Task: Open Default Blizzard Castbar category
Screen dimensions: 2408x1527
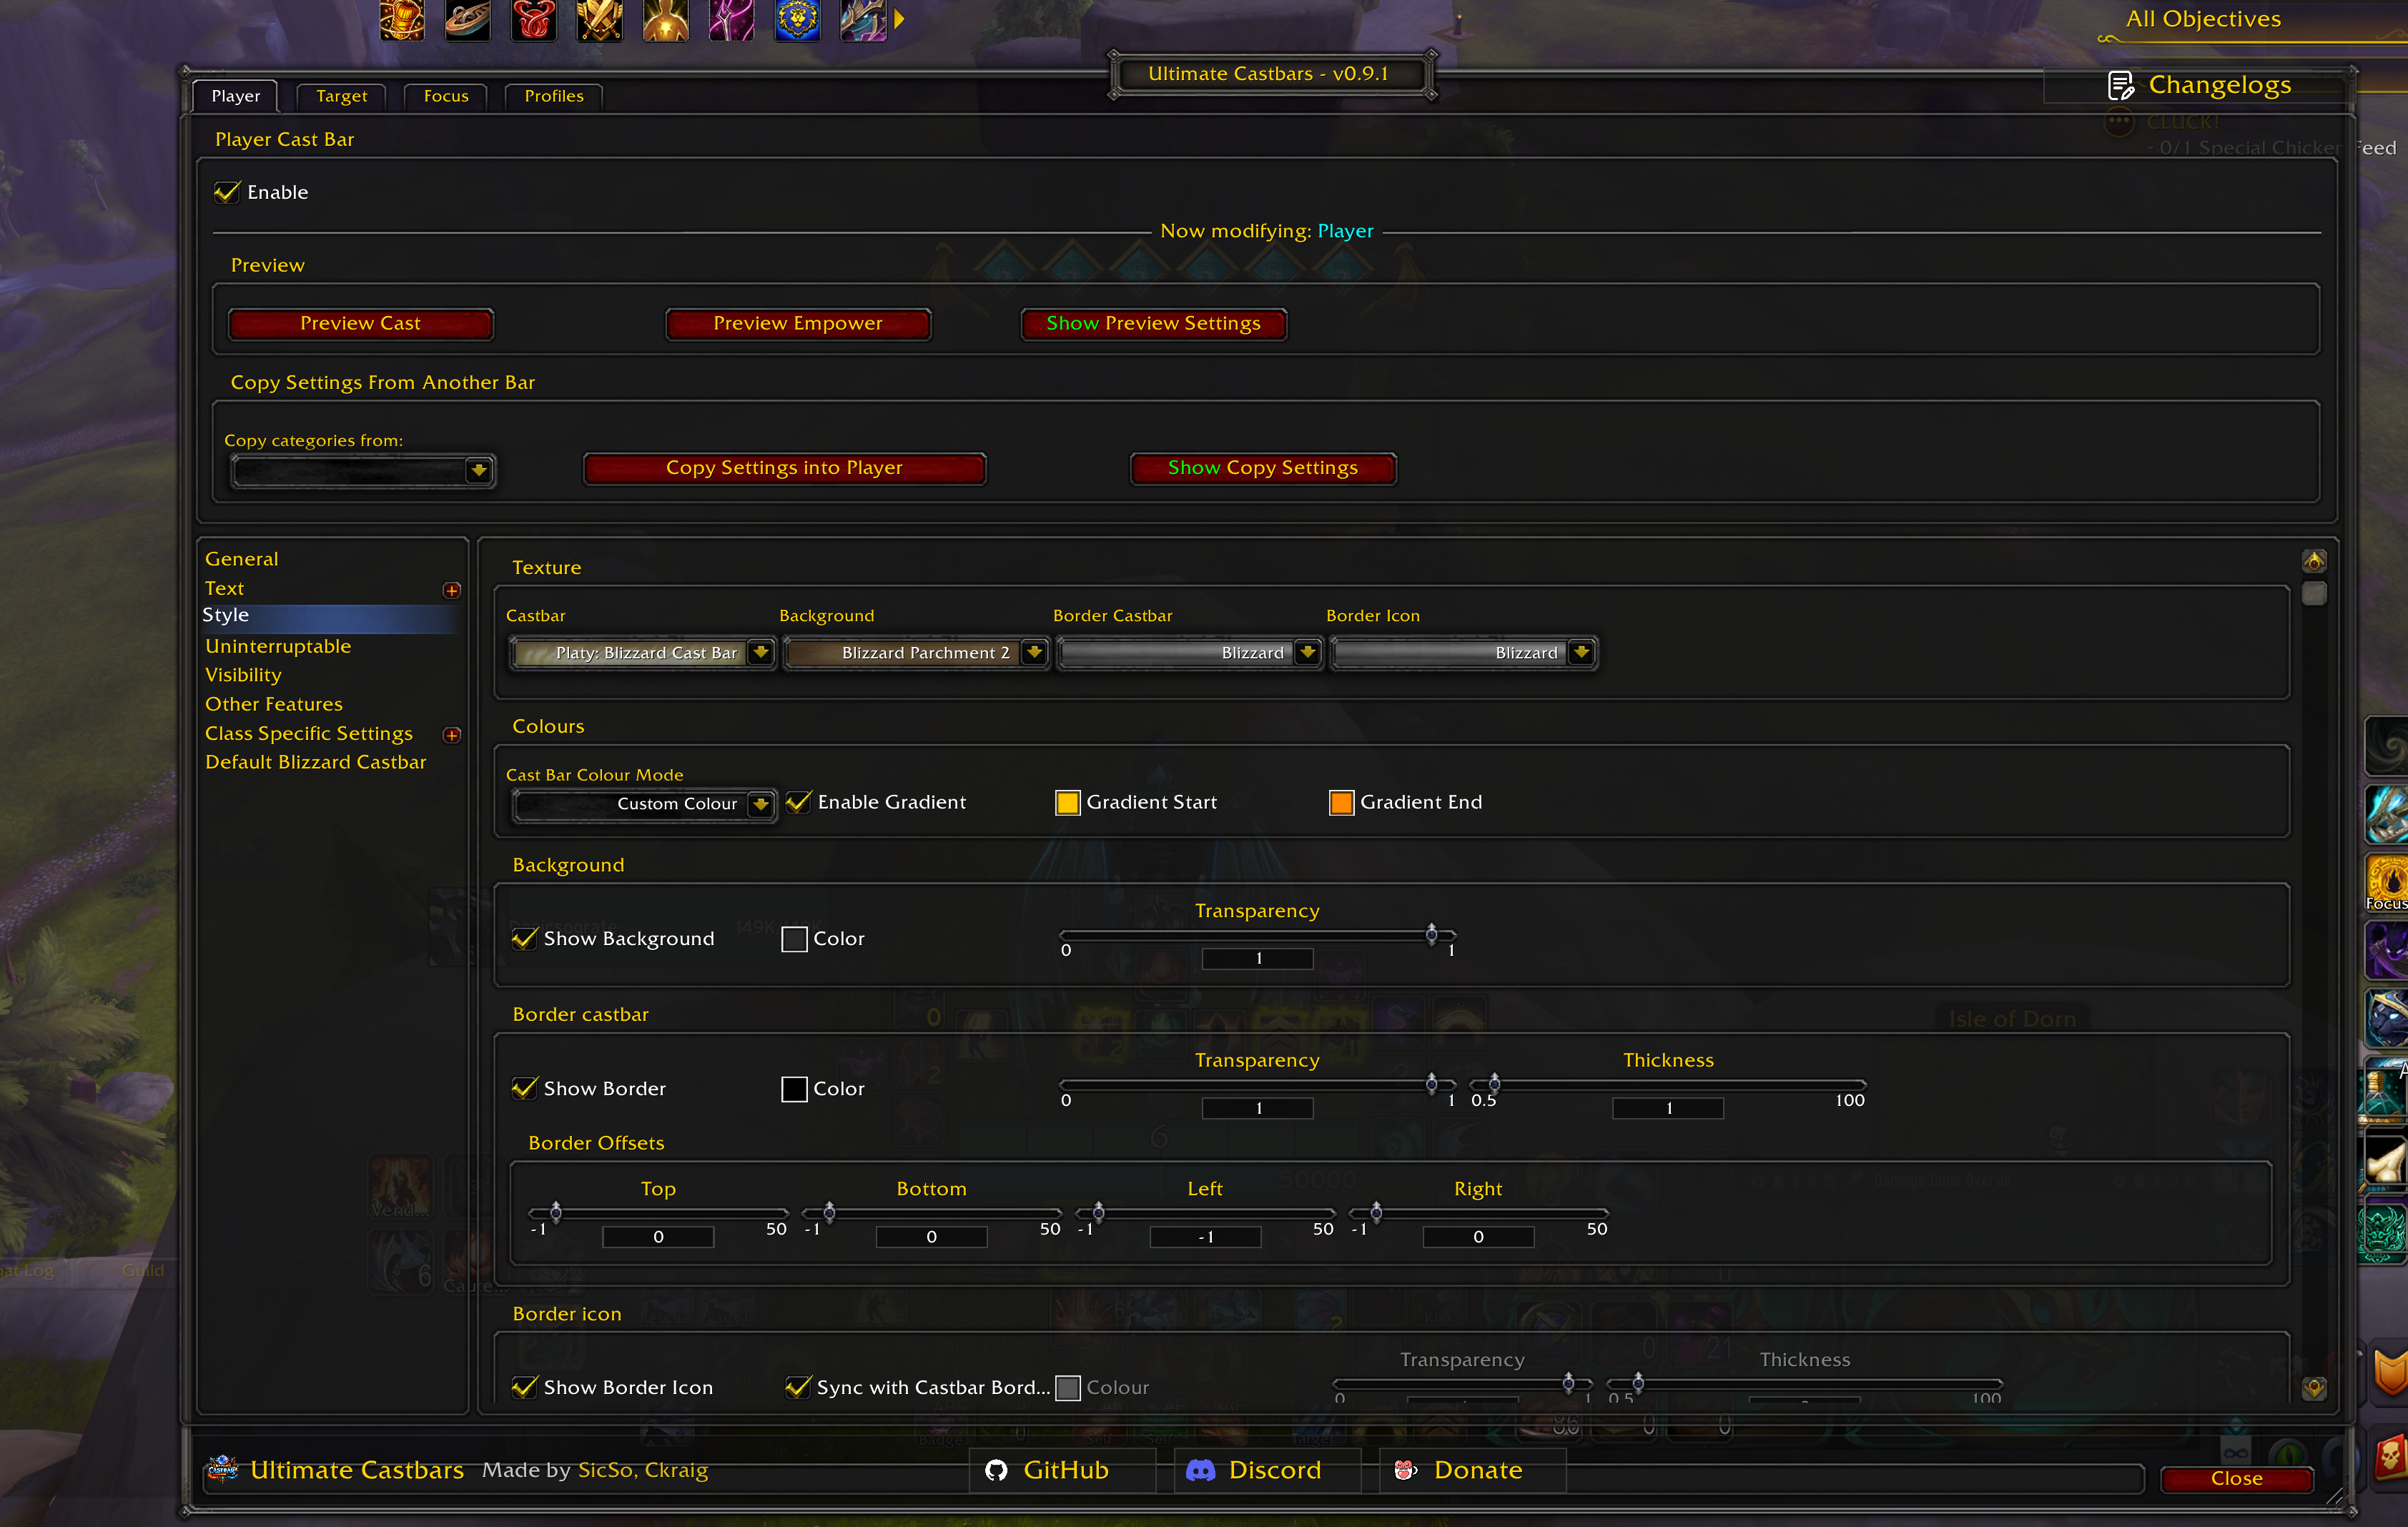Action: pyautogui.click(x=315, y=762)
